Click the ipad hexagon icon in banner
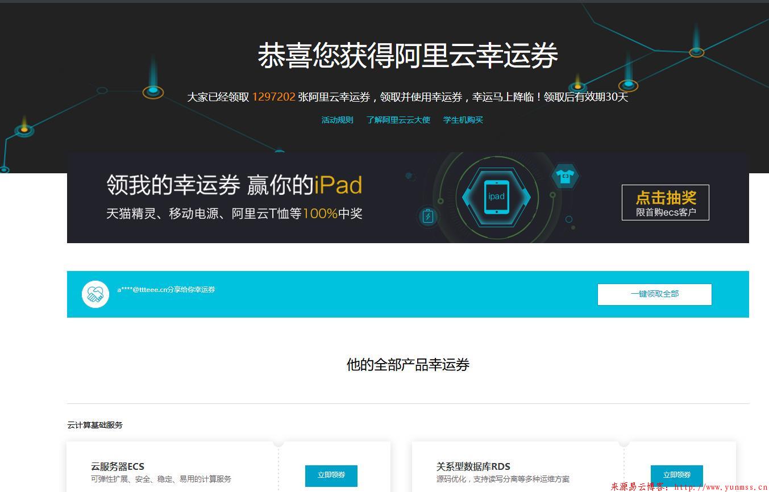 click(x=496, y=197)
